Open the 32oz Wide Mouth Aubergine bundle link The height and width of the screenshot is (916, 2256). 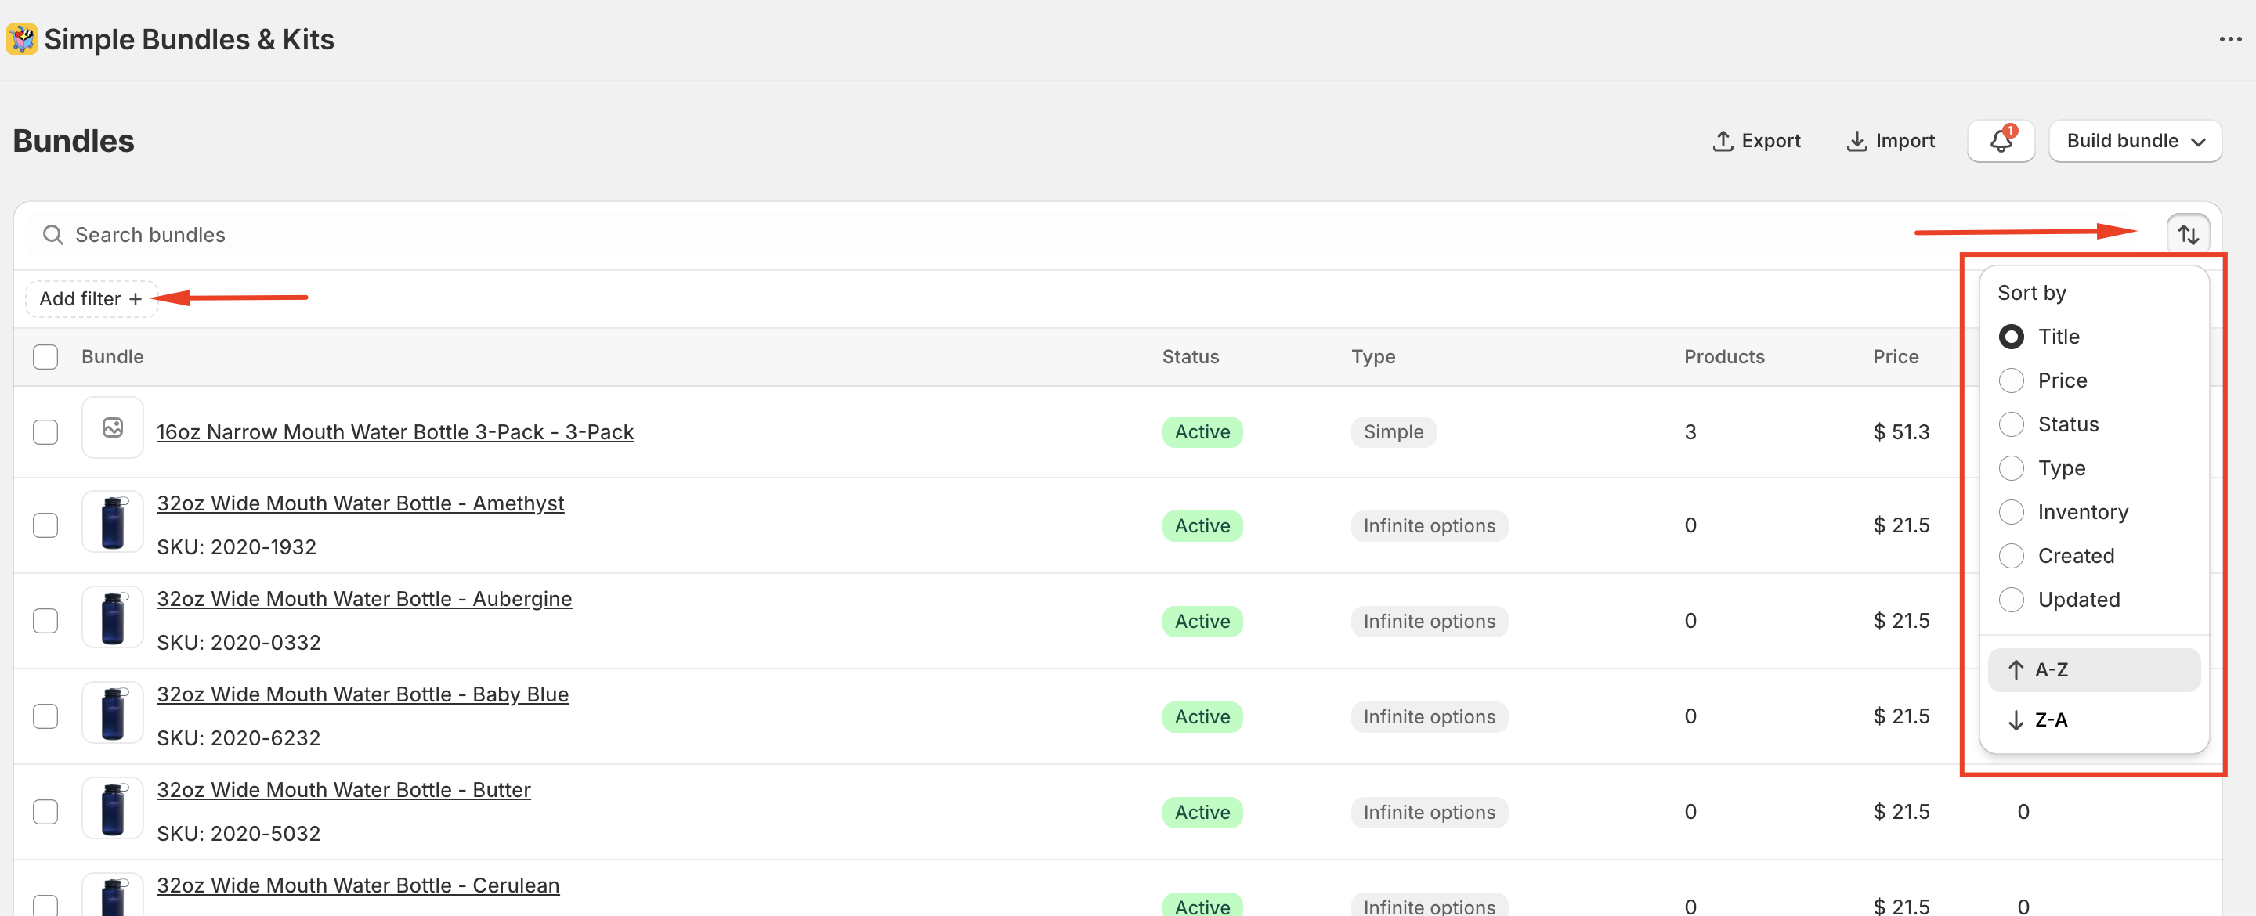pyautogui.click(x=363, y=599)
